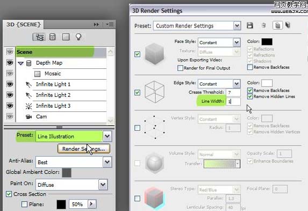Enable the Vertex Style checkbox
Screen dimensions: 308x211
point(137,128)
